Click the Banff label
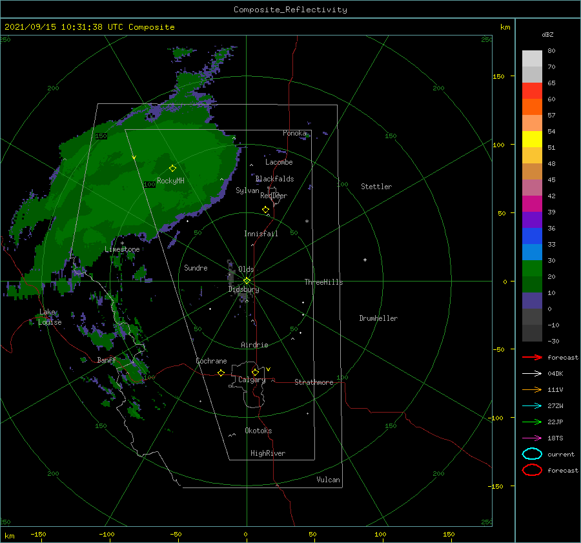Image resolution: width=581 pixels, height=543 pixels. coord(107,360)
